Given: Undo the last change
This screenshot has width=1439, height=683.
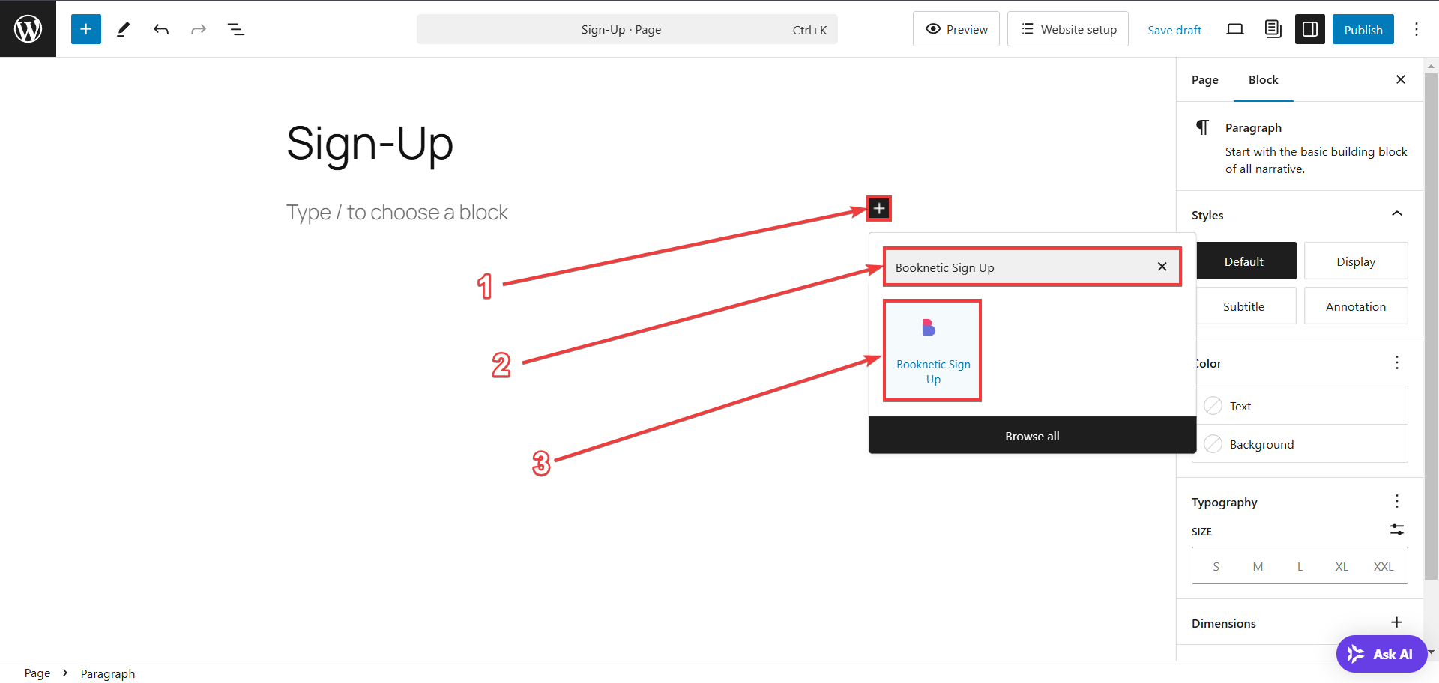Looking at the screenshot, I should [161, 29].
